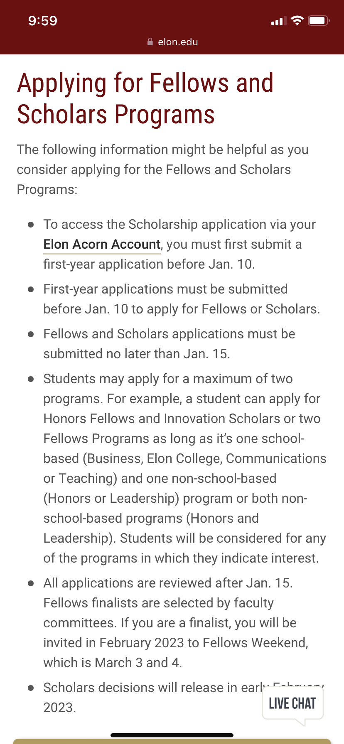Tap the home indicator bar at bottom

pyautogui.click(x=172, y=735)
